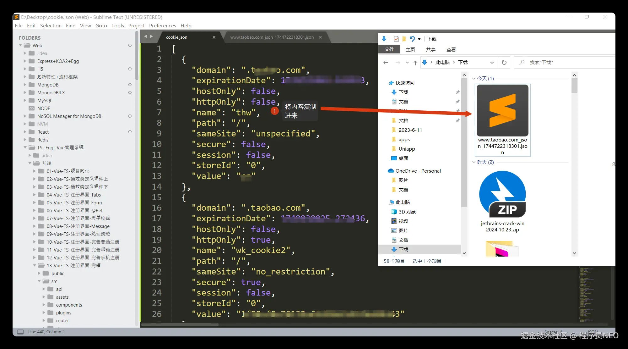Open the address bar history dropdown
Viewport: 628px width, 349px height.
click(x=492, y=63)
